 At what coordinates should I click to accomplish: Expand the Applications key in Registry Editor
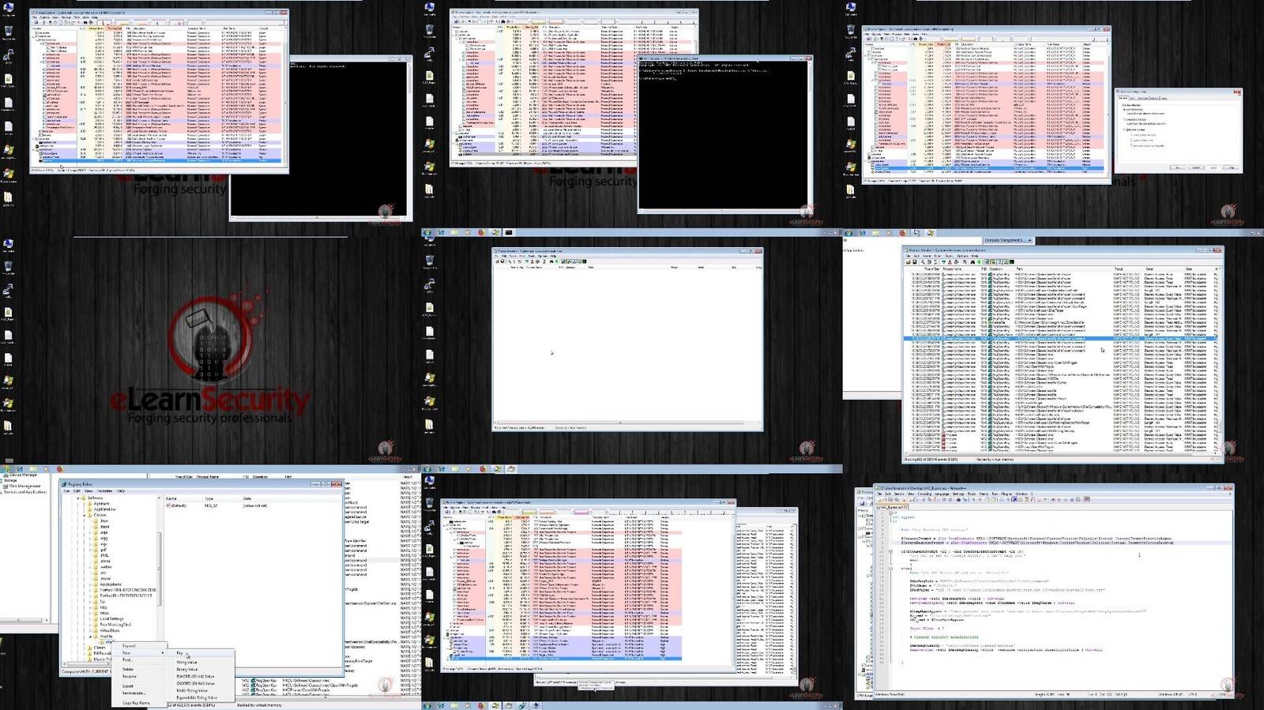[90, 584]
